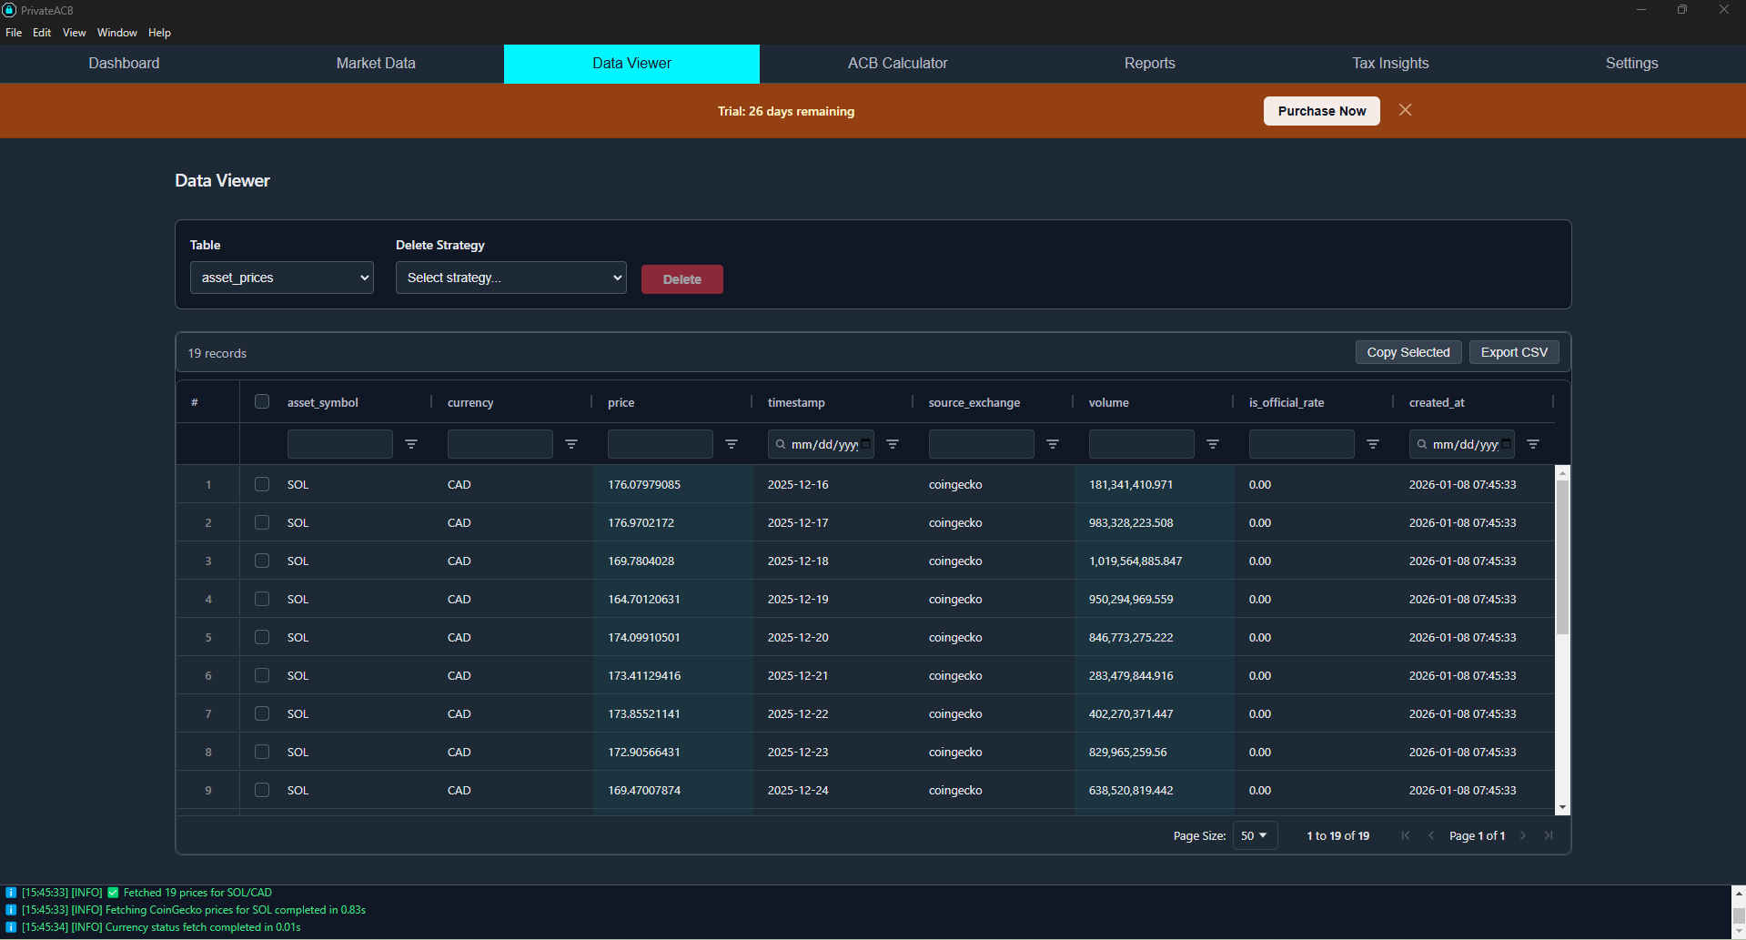Switch to the ACB Calculator tab

pyautogui.click(x=898, y=64)
